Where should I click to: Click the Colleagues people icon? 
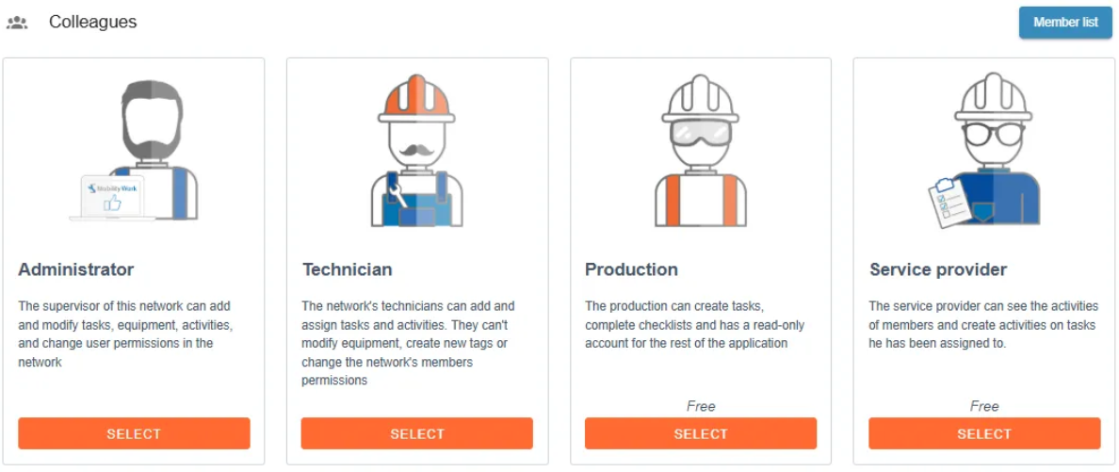[16, 23]
